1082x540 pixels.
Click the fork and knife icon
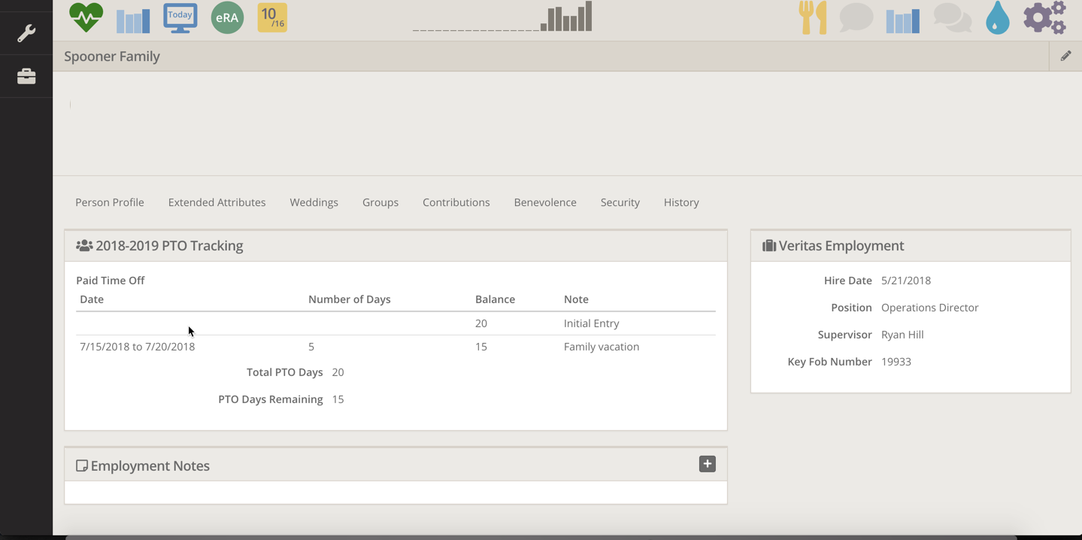tap(812, 17)
